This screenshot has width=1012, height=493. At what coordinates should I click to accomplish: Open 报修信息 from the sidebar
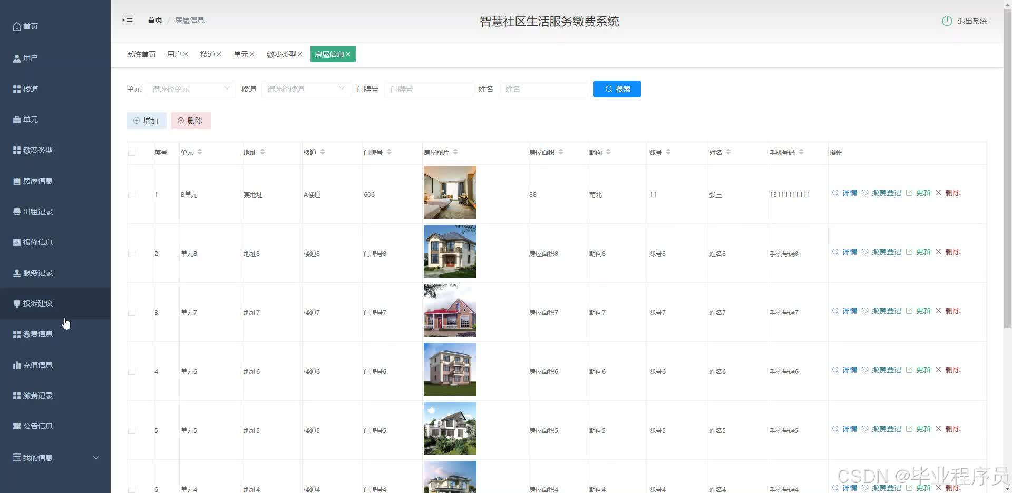click(x=37, y=242)
